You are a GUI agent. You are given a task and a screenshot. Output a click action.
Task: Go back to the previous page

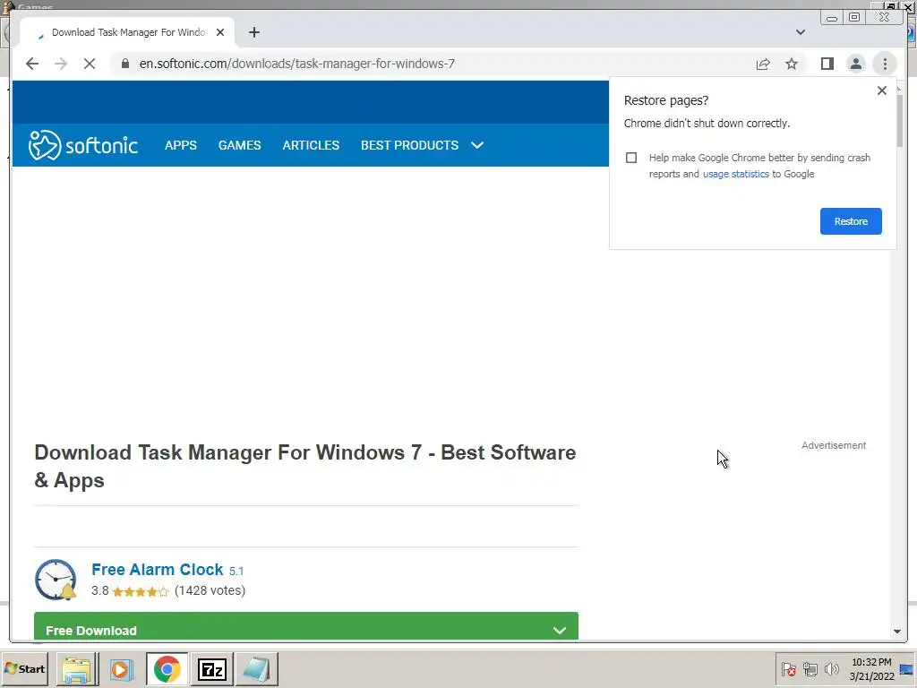click(x=32, y=64)
